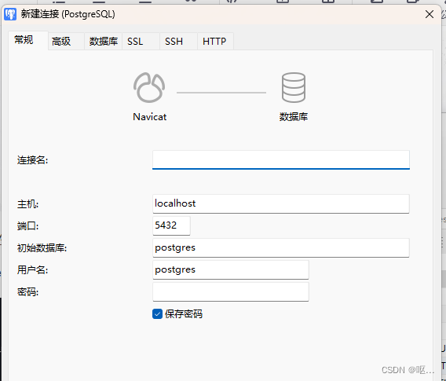Viewport: 446px width, 381px height.
Task: Open the HTTP tab
Action: coord(215,42)
